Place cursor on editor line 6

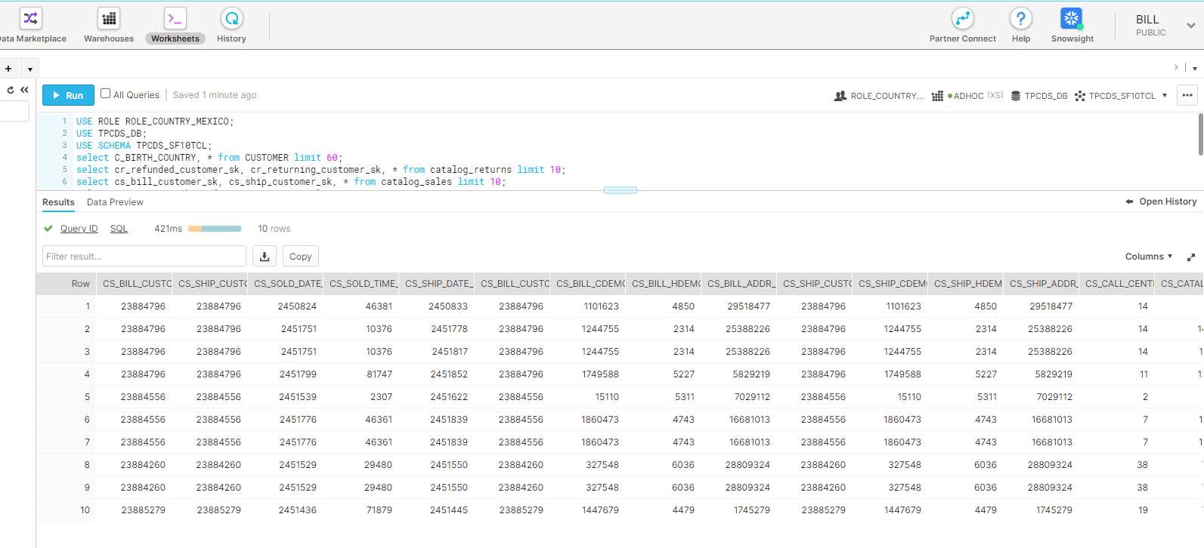click(291, 182)
